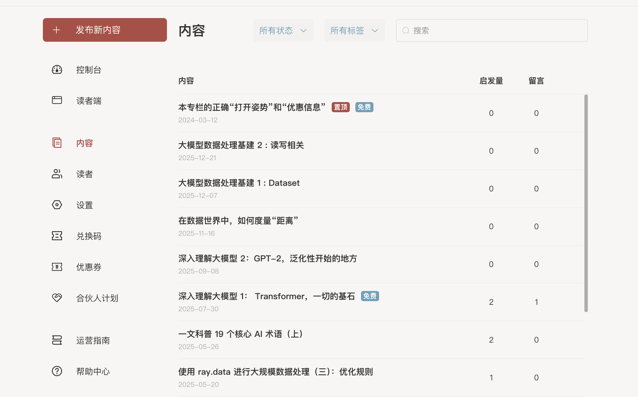Open article 大模型数据处理基建 2：读写相关
638x397 pixels.
click(241, 145)
